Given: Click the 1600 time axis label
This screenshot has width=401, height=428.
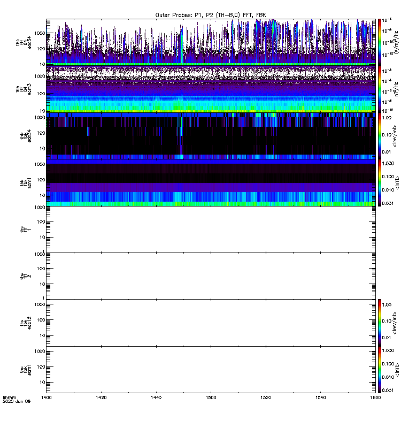Looking at the screenshot, I should coord(375,398).
